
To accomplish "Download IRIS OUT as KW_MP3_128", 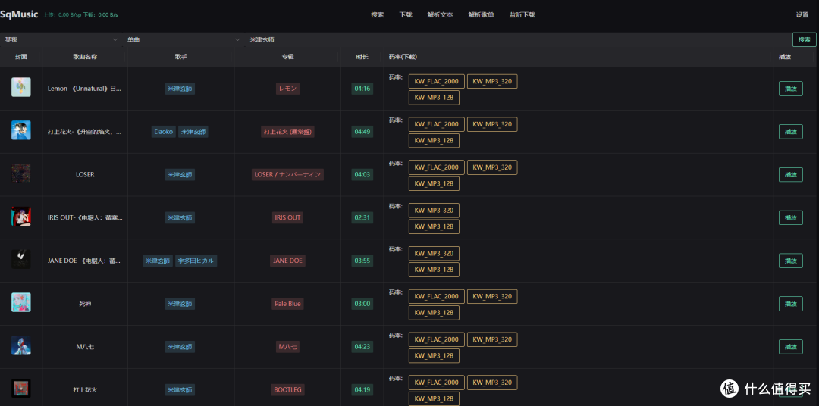I will coord(434,226).
